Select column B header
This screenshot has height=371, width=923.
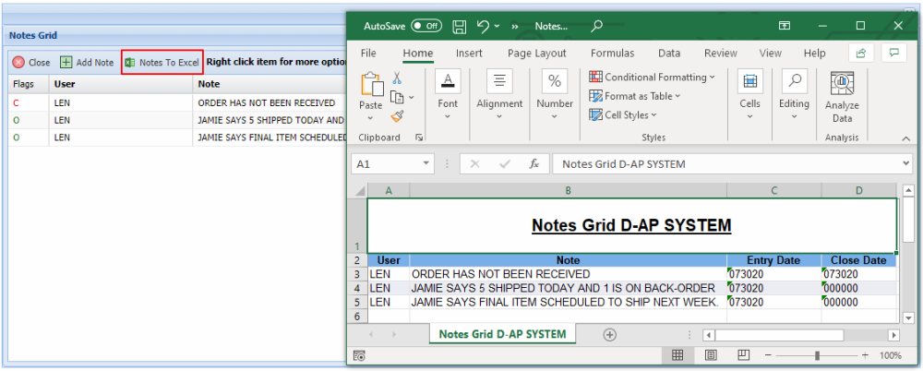[x=568, y=191]
